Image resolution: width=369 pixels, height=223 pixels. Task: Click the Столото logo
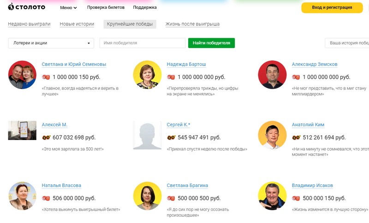(27, 7)
